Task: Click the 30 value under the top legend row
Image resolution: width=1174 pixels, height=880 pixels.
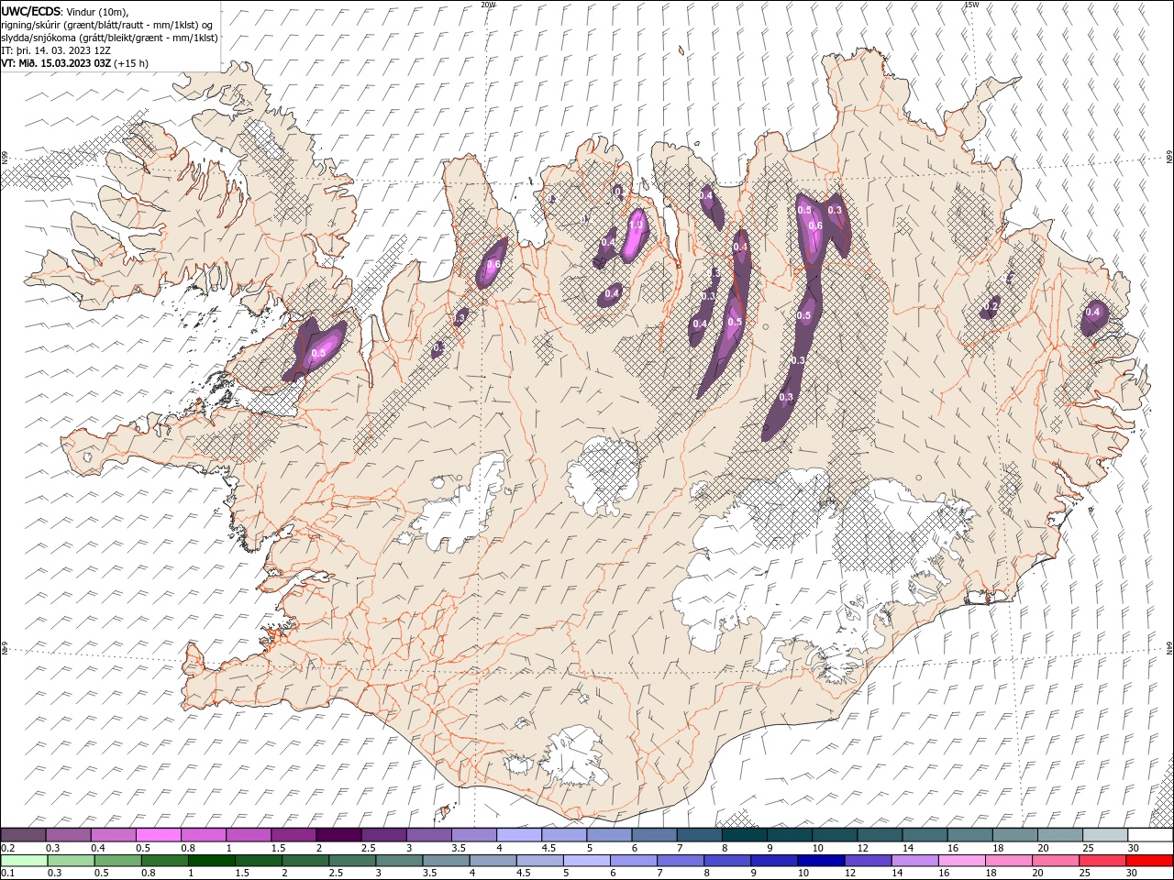Action: click(x=1134, y=848)
